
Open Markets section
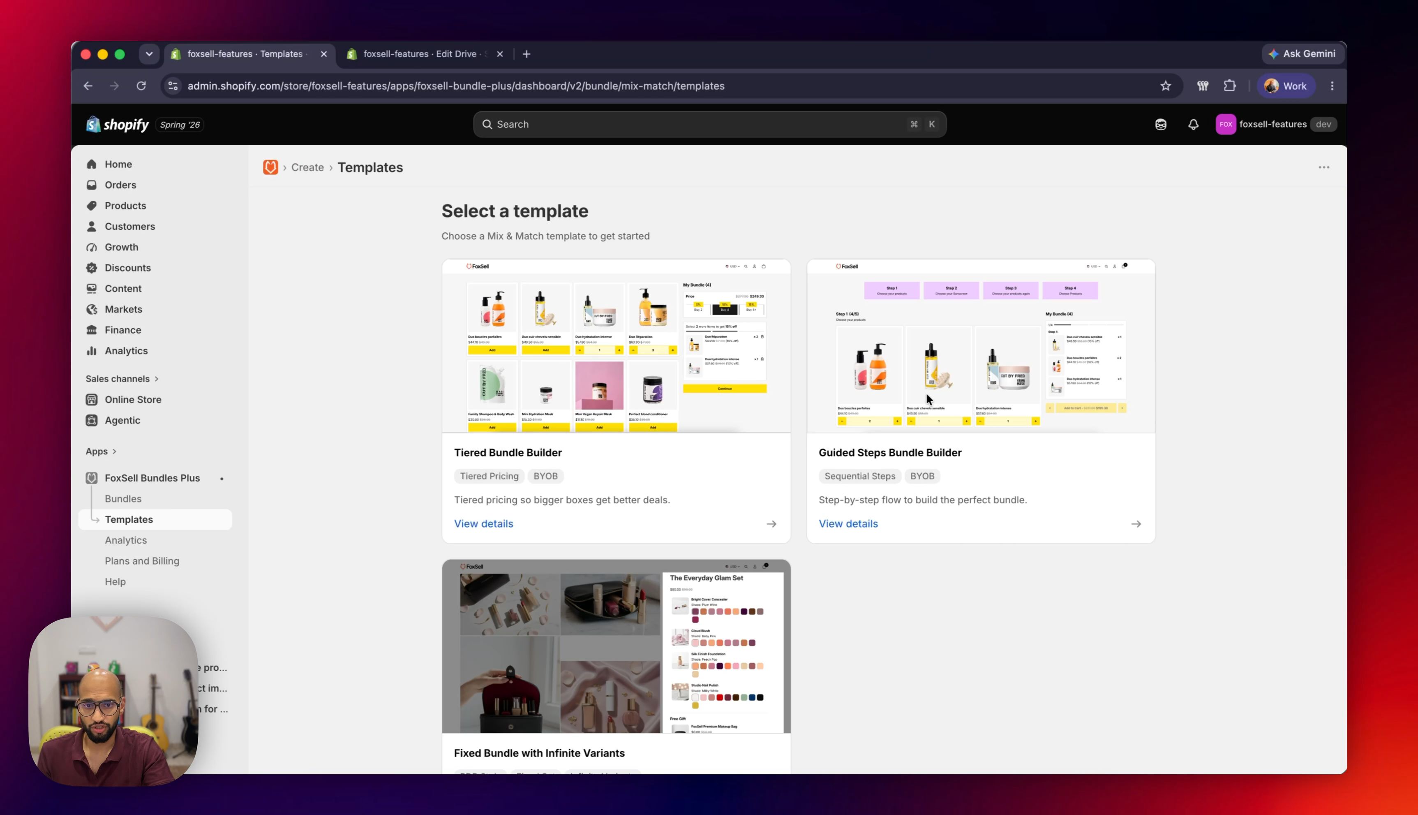tap(123, 309)
